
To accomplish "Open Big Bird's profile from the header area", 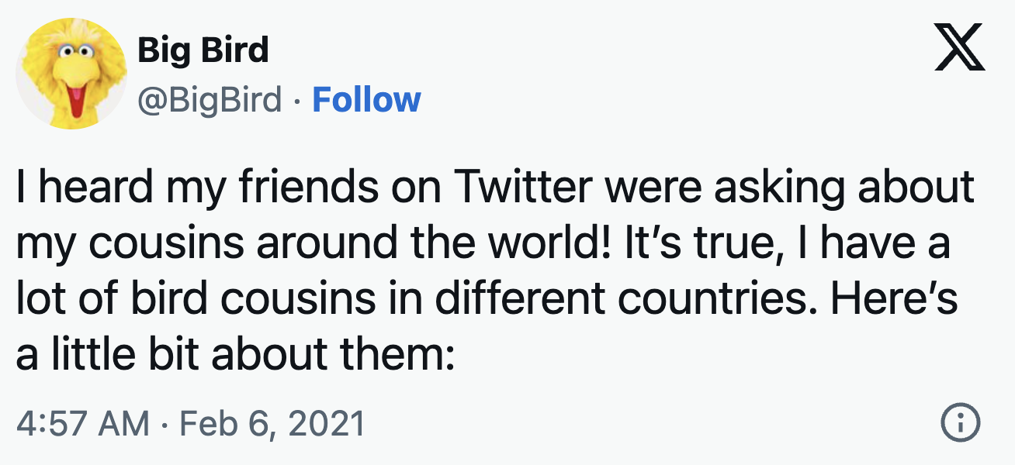I will point(203,49).
